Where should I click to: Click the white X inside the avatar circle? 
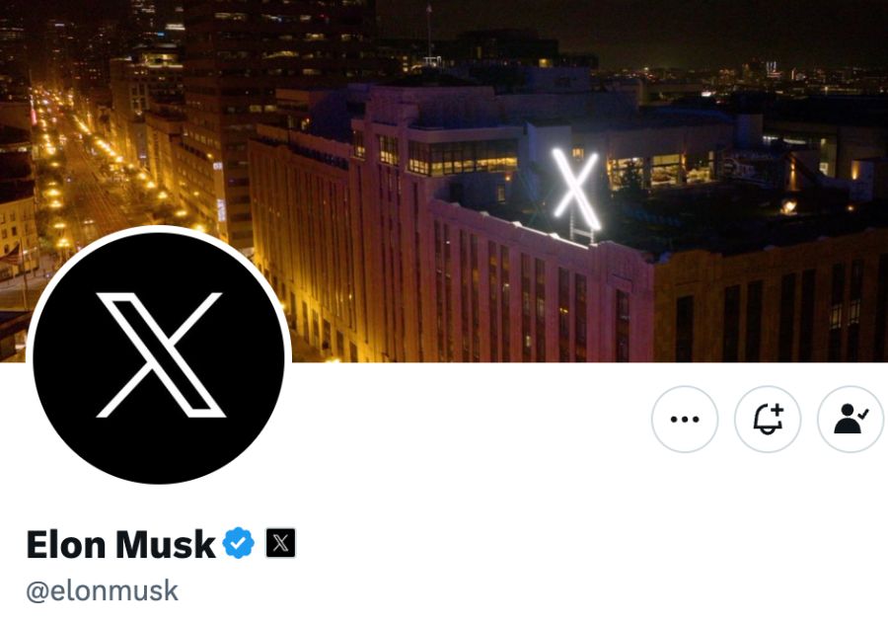click(x=160, y=355)
